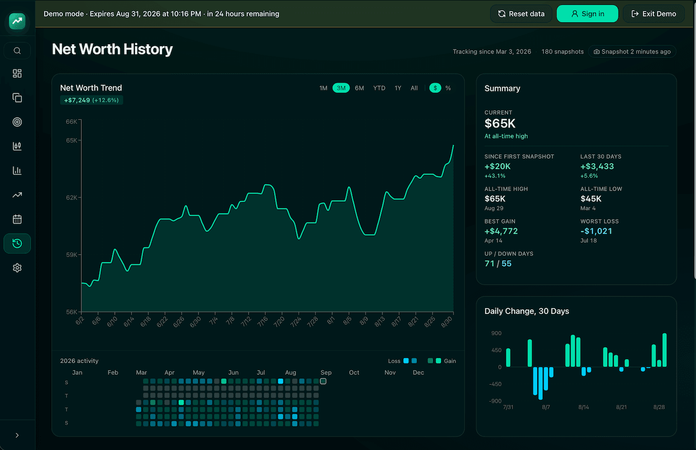
Task: Open the dashboard grid icon
Action: (x=17, y=73)
